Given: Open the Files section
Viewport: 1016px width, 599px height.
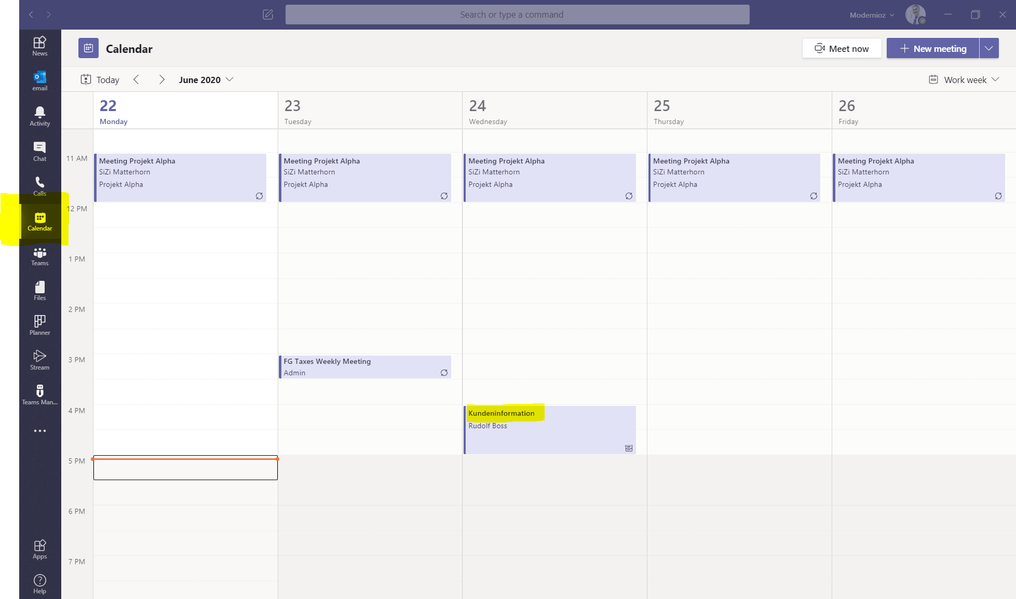Looking at the screenshot, I should click(40, 291).
